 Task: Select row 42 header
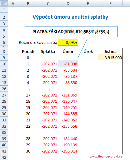tap(4, 157)
